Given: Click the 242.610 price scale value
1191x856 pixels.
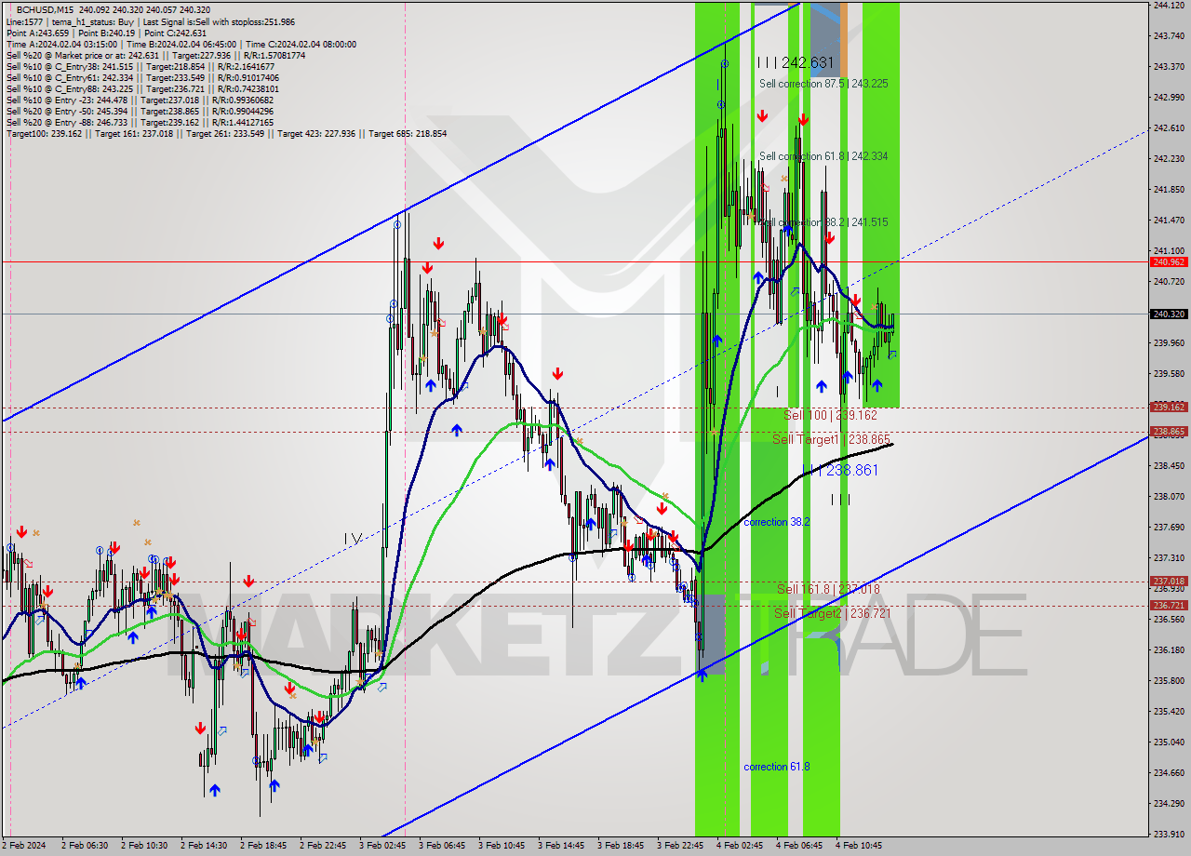Looking at the screenshot, I should 1169,127.
